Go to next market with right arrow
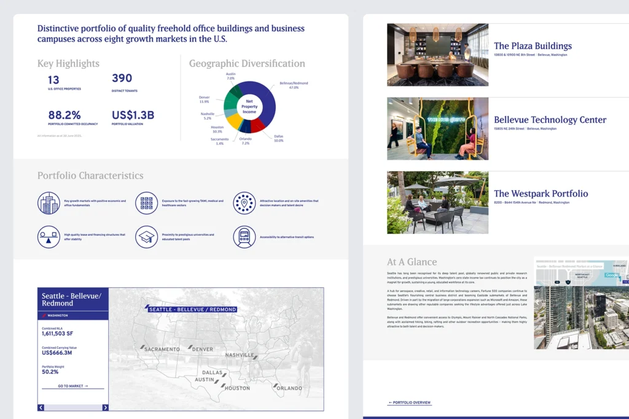Image resolution: width=629 pixels, height=419 pixels. tap(105, 407)
